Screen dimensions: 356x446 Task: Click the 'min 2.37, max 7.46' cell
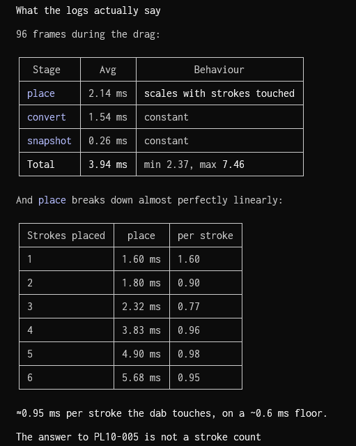[x=194, y=164]
